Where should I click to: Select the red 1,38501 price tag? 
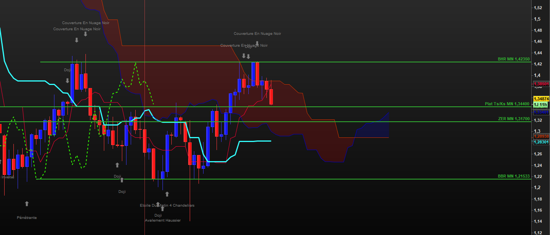[541, 84]
